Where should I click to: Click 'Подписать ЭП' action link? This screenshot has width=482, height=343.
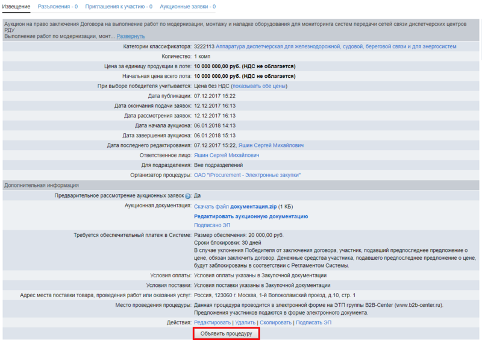pyautogui.click(x=314, y=323)
